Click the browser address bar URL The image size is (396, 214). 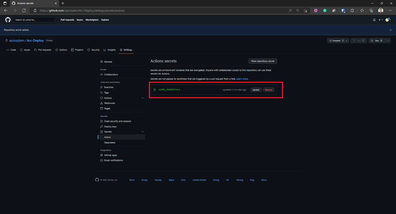(82, 10)
